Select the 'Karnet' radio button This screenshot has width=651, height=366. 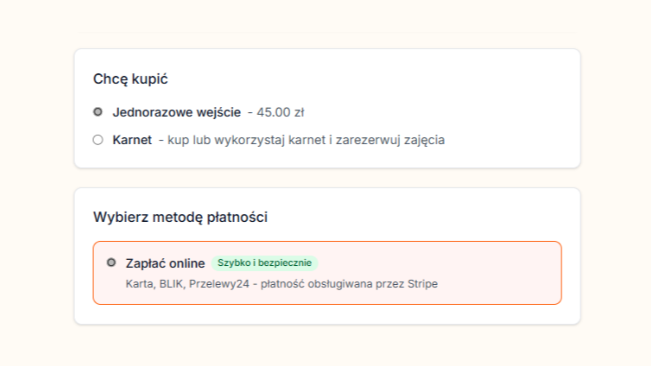(98, 140)
